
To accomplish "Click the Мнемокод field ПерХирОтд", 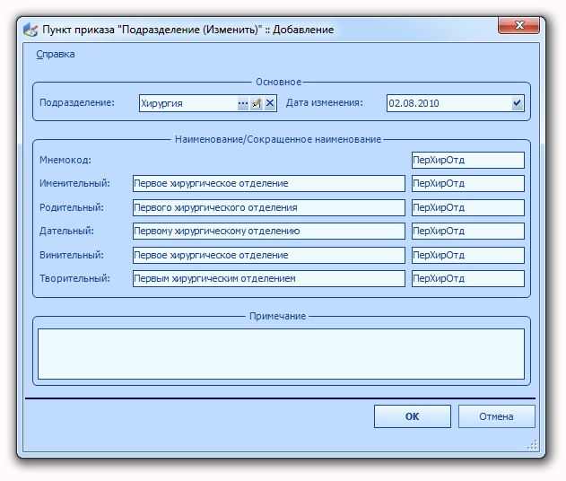I will 468,160.
